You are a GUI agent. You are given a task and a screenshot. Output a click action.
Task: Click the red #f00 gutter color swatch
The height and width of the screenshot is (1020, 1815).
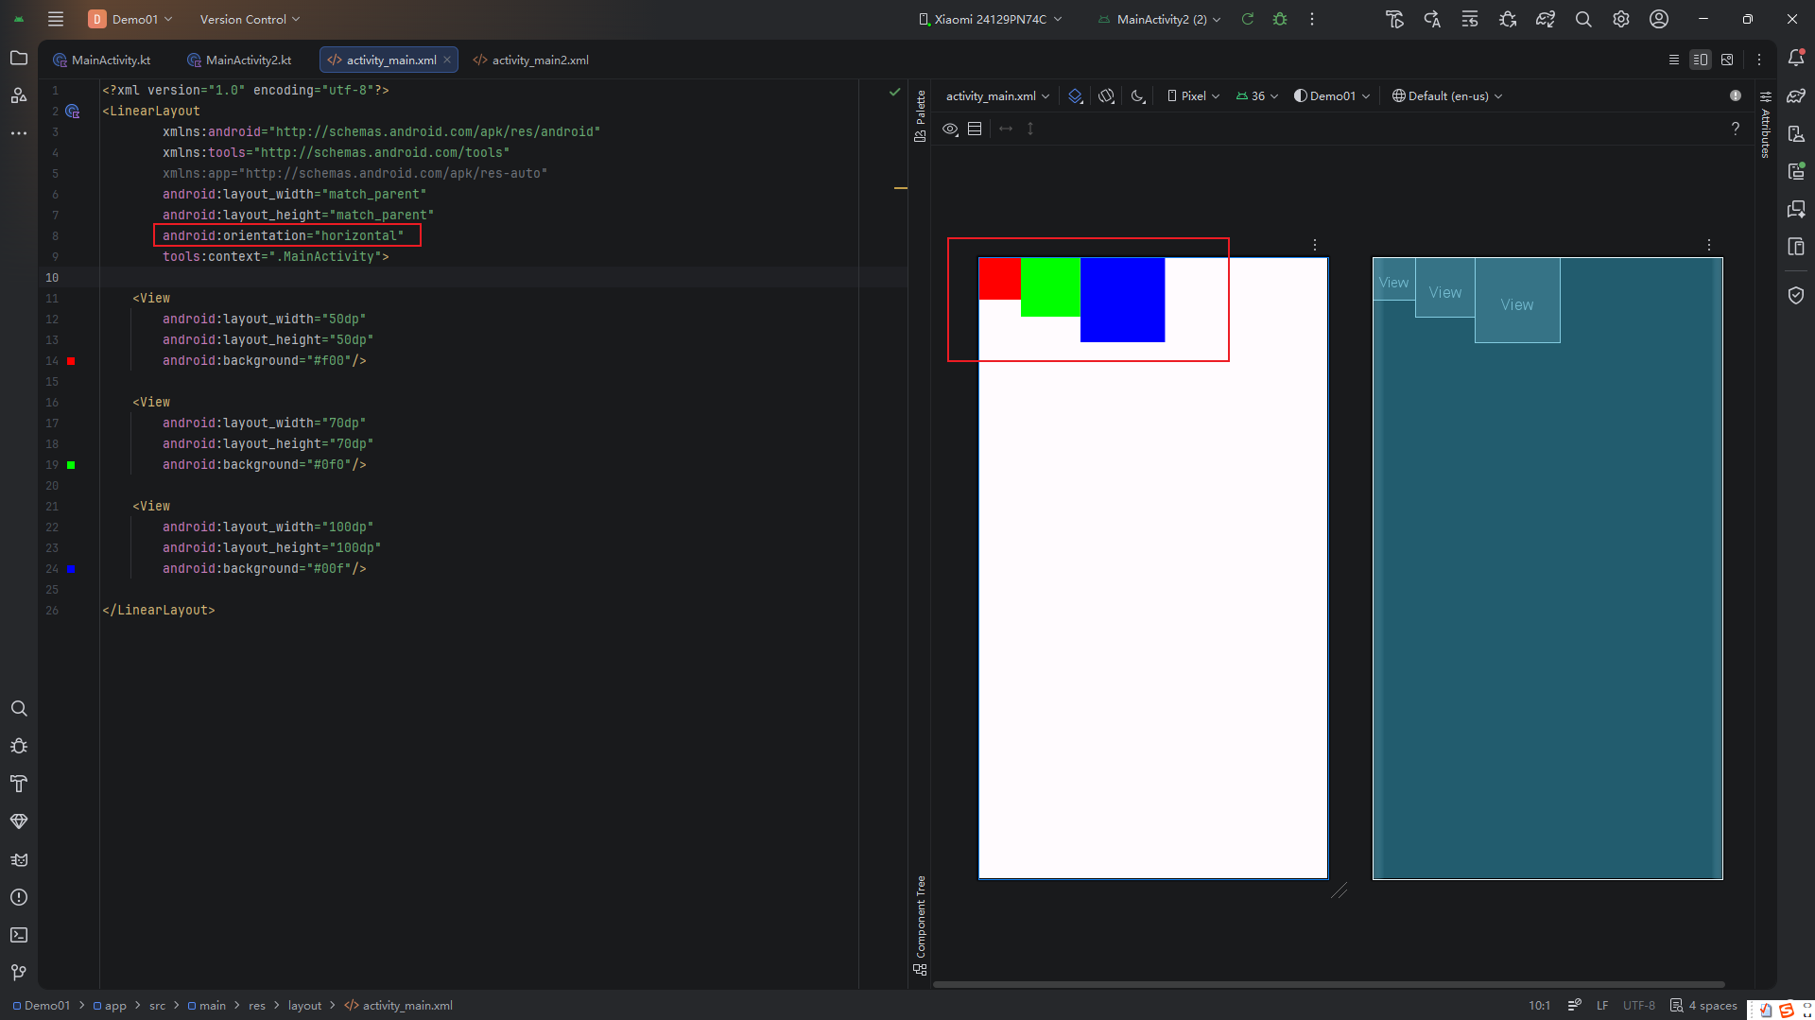click(71, 361)
